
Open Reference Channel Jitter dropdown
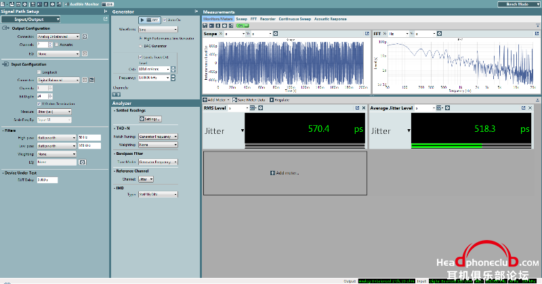pyautogui.click(x=146, y=179)
